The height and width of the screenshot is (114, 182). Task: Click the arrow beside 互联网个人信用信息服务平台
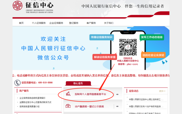click(x=117, y=94)
